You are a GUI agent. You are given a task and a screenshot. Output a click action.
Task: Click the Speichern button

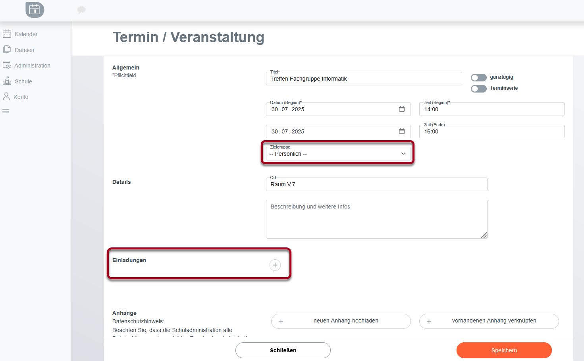504,350
